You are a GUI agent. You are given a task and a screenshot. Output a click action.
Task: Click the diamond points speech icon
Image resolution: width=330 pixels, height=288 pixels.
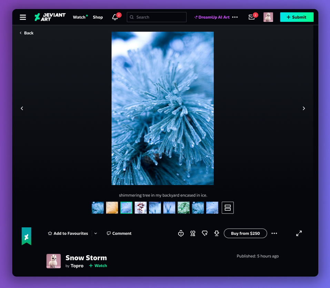[204, 233]
